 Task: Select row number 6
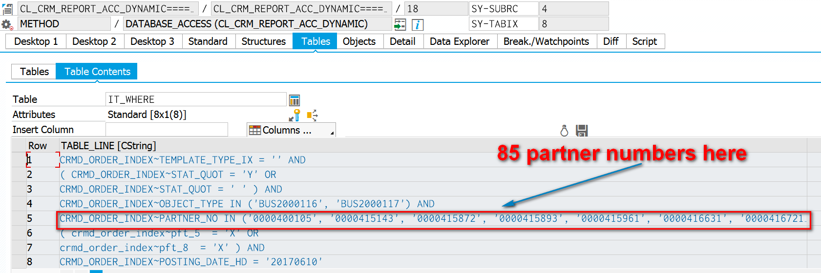coord(42,233)
